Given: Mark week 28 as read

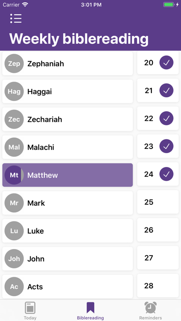Looking at the screenshot, I should point(158,285).
